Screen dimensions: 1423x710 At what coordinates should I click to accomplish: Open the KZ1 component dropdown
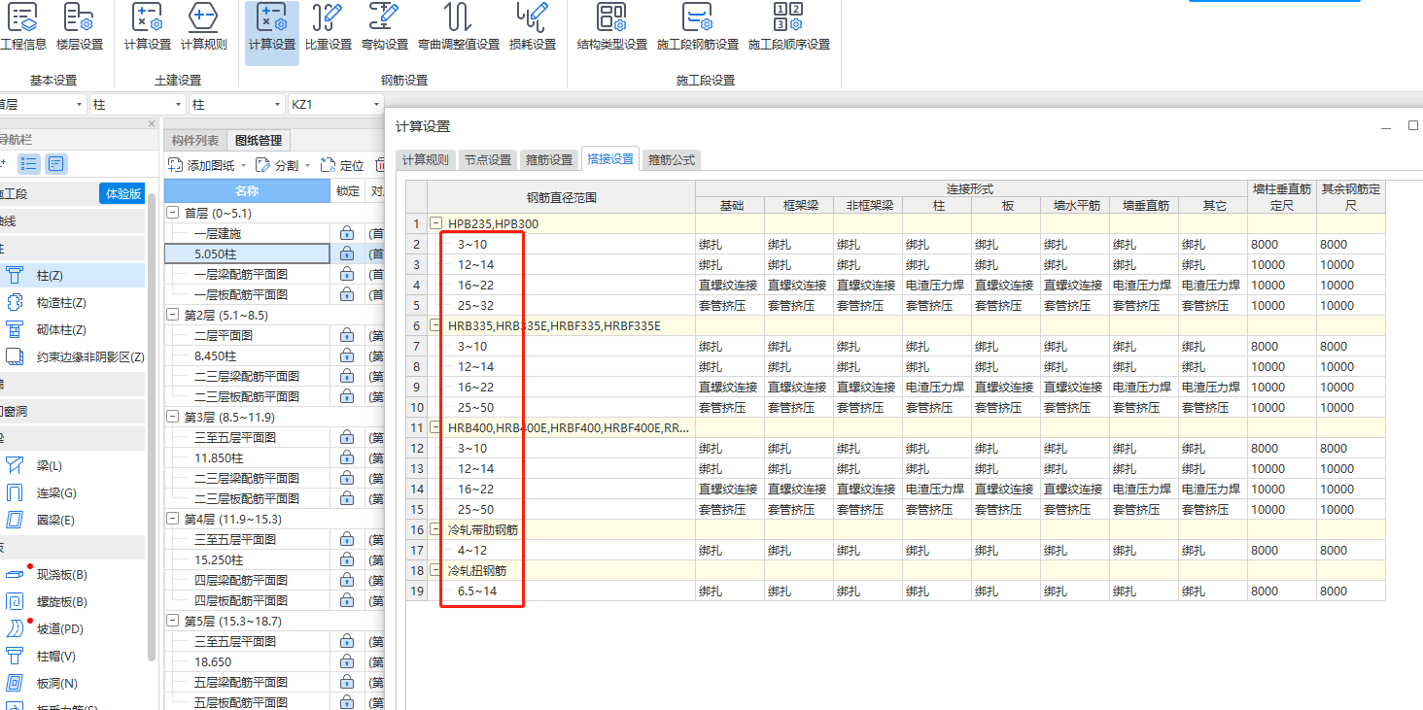point(375,105)
